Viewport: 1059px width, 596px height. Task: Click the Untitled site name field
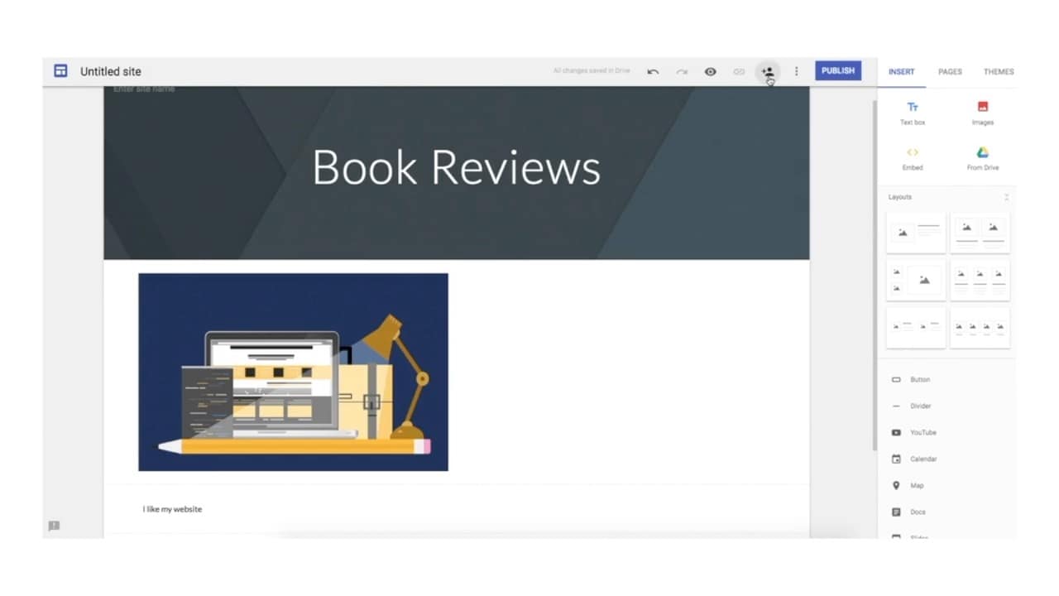pos(110,70)
